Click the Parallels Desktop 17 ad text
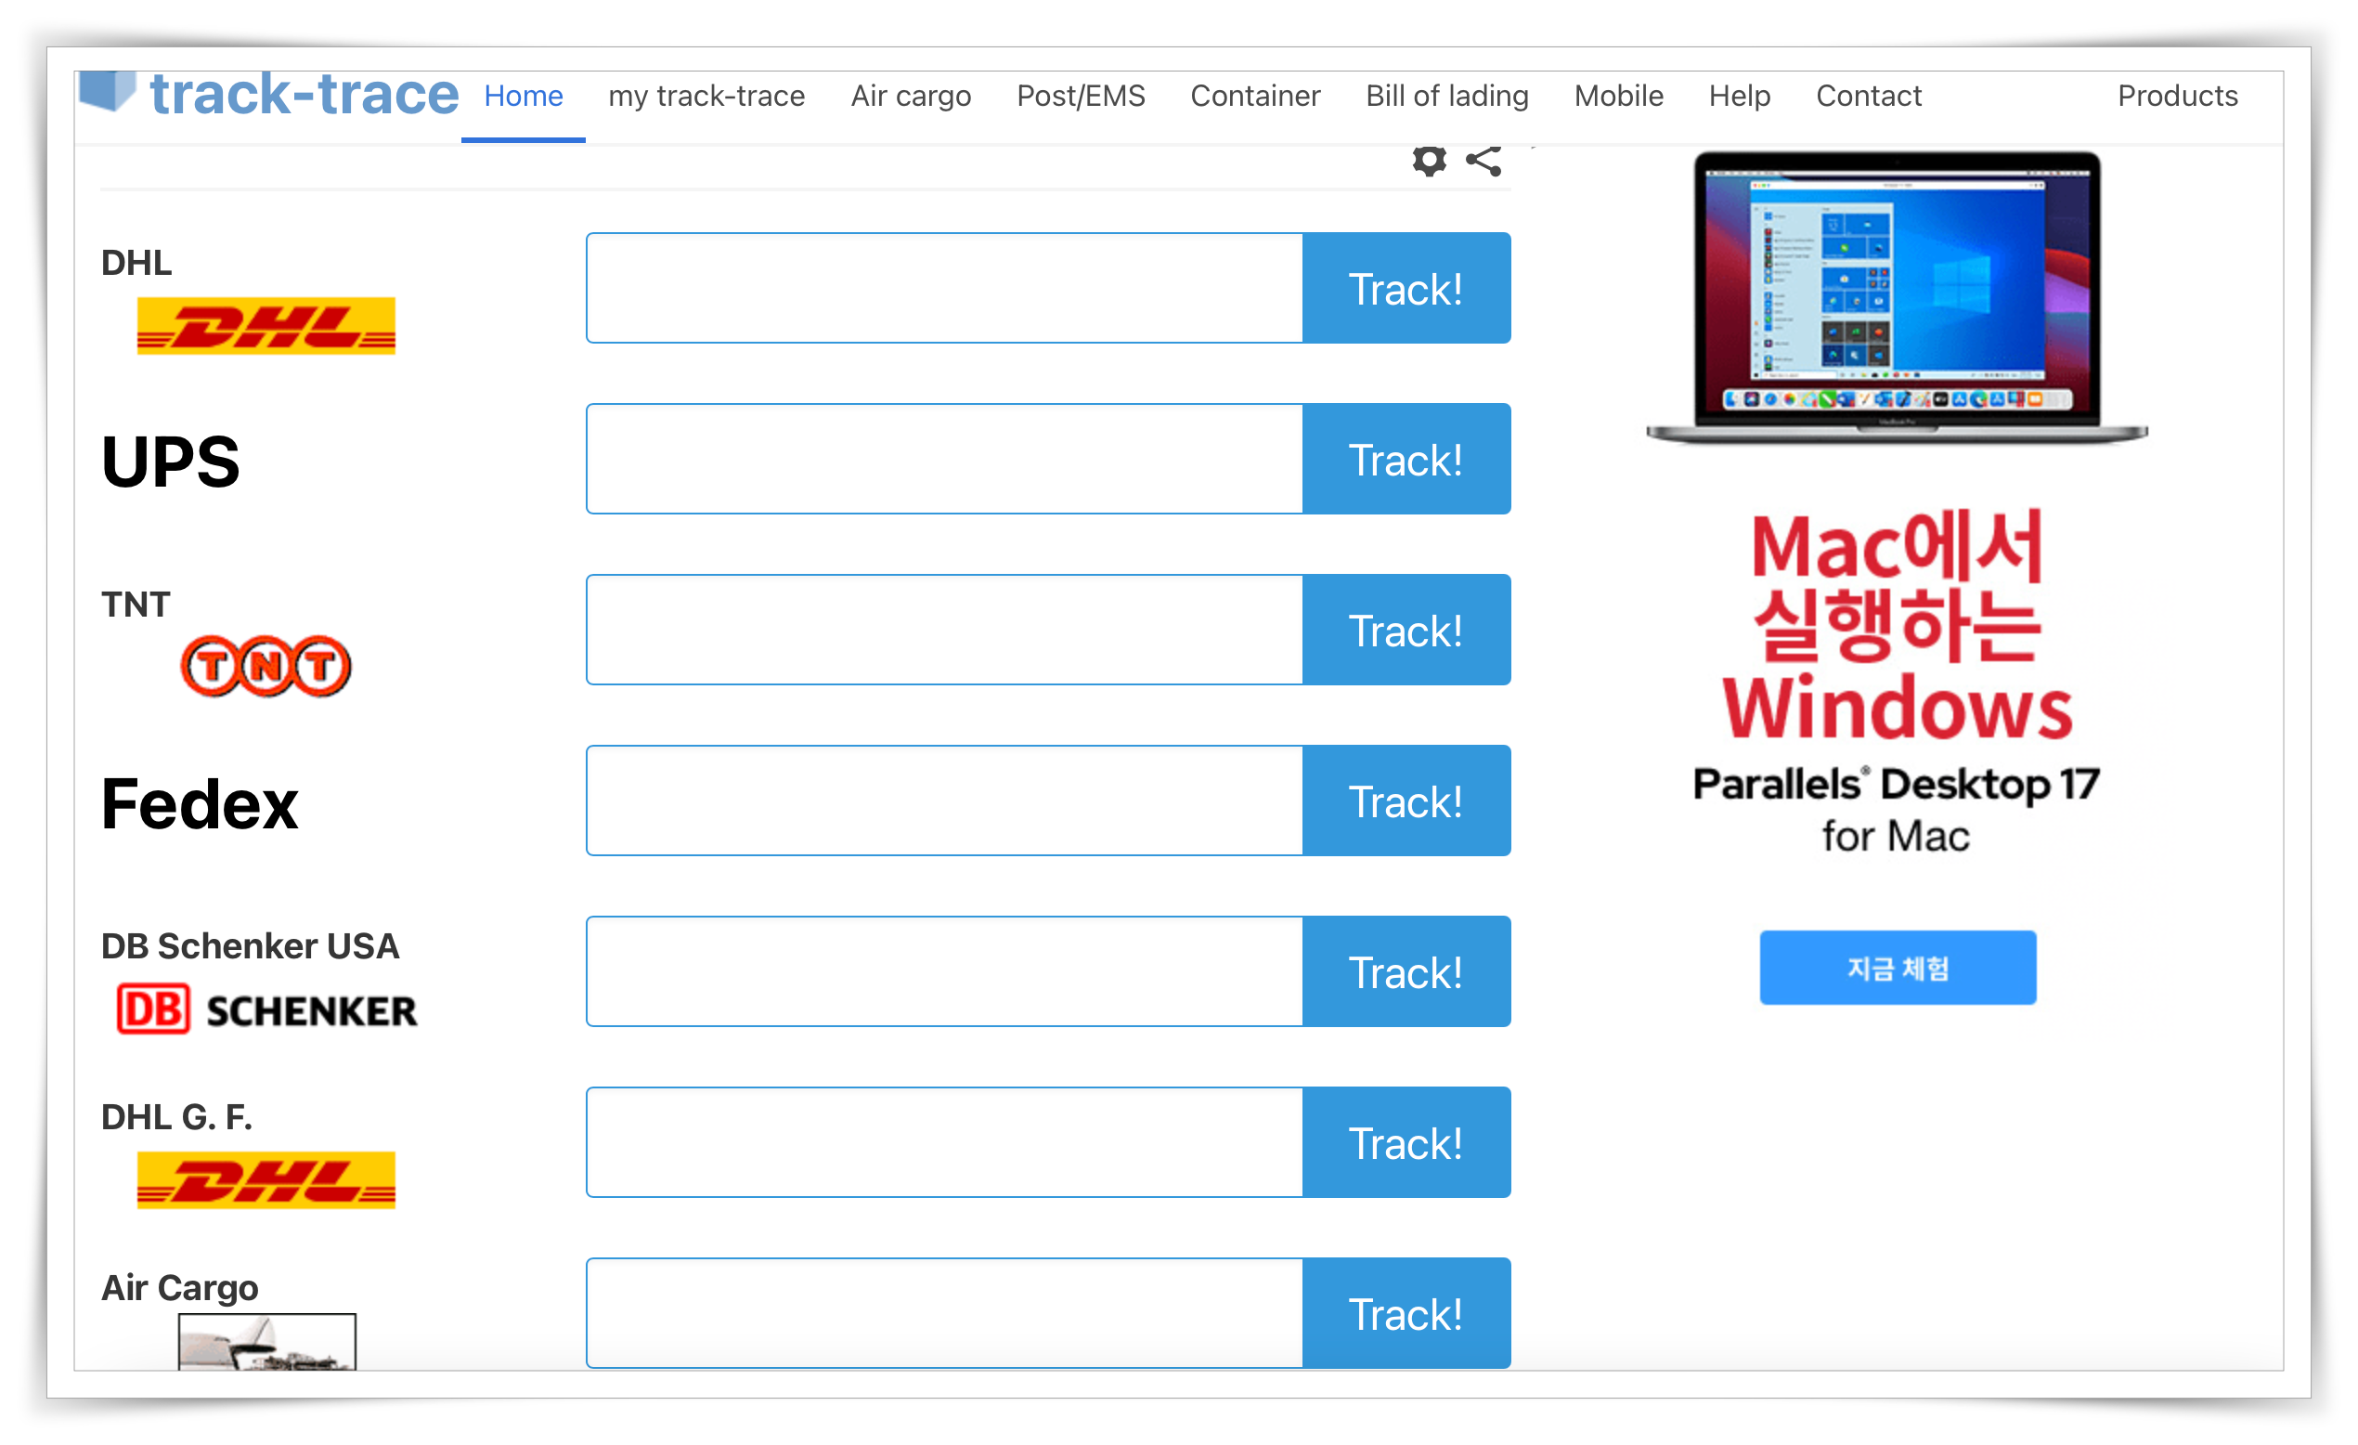Screen dimensions: 2358x1445 click(x=1896, y=785)
